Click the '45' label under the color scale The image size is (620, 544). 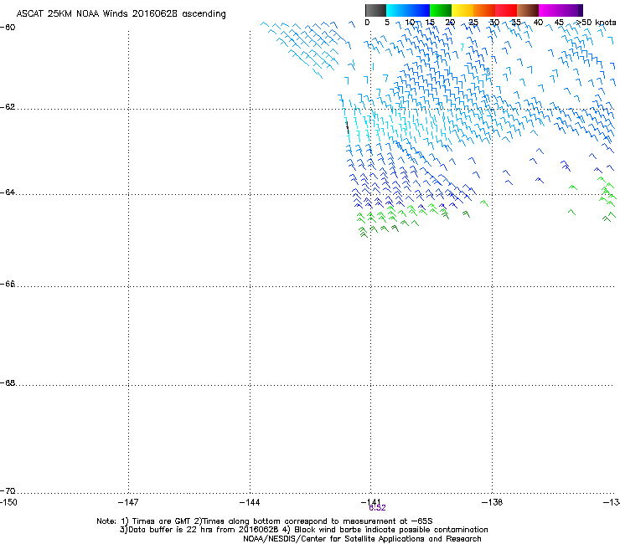coord(559,23)
